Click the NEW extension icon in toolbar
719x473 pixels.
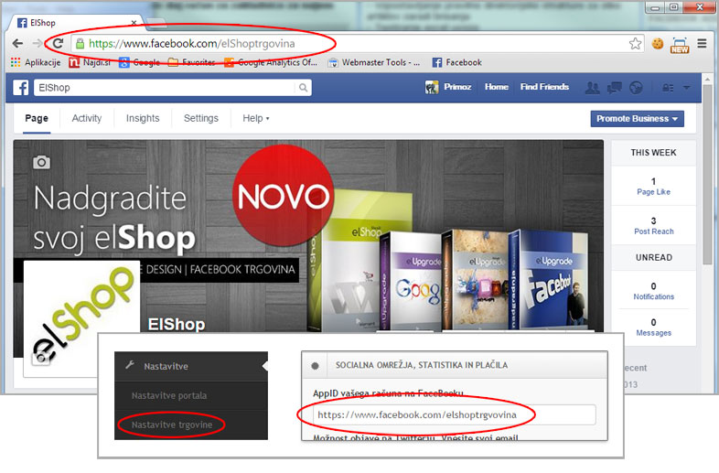pyautogui.click(x=680, y=45)
